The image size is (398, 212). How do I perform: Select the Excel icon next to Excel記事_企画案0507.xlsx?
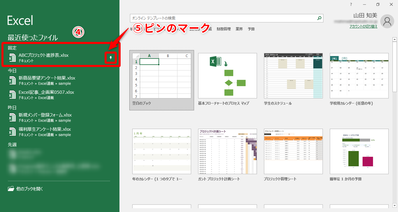(x=12, y=95)
